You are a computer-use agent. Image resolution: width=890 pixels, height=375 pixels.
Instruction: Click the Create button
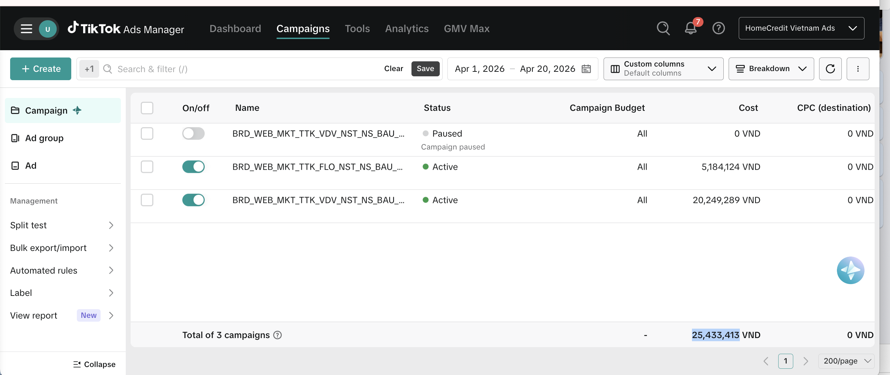(x=41, y=69)
